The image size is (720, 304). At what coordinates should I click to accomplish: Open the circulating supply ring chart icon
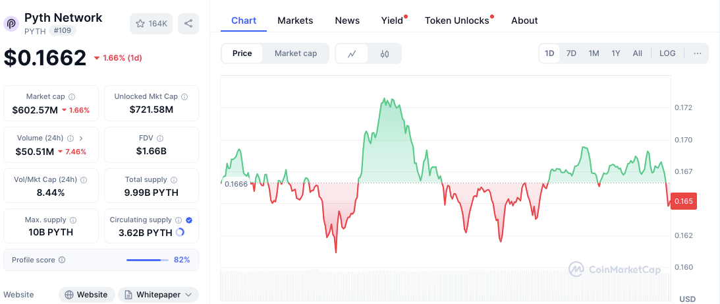pyautogui.click(x=180, y=232)
